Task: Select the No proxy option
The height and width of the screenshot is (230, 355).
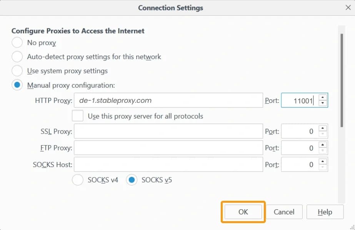Action: (17, 43)
